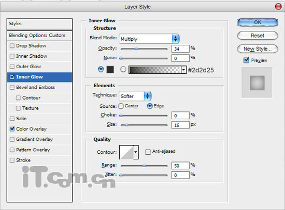Expand the gradient picker dropdown arrow
The image size is (285, 210).
[183, 70]
